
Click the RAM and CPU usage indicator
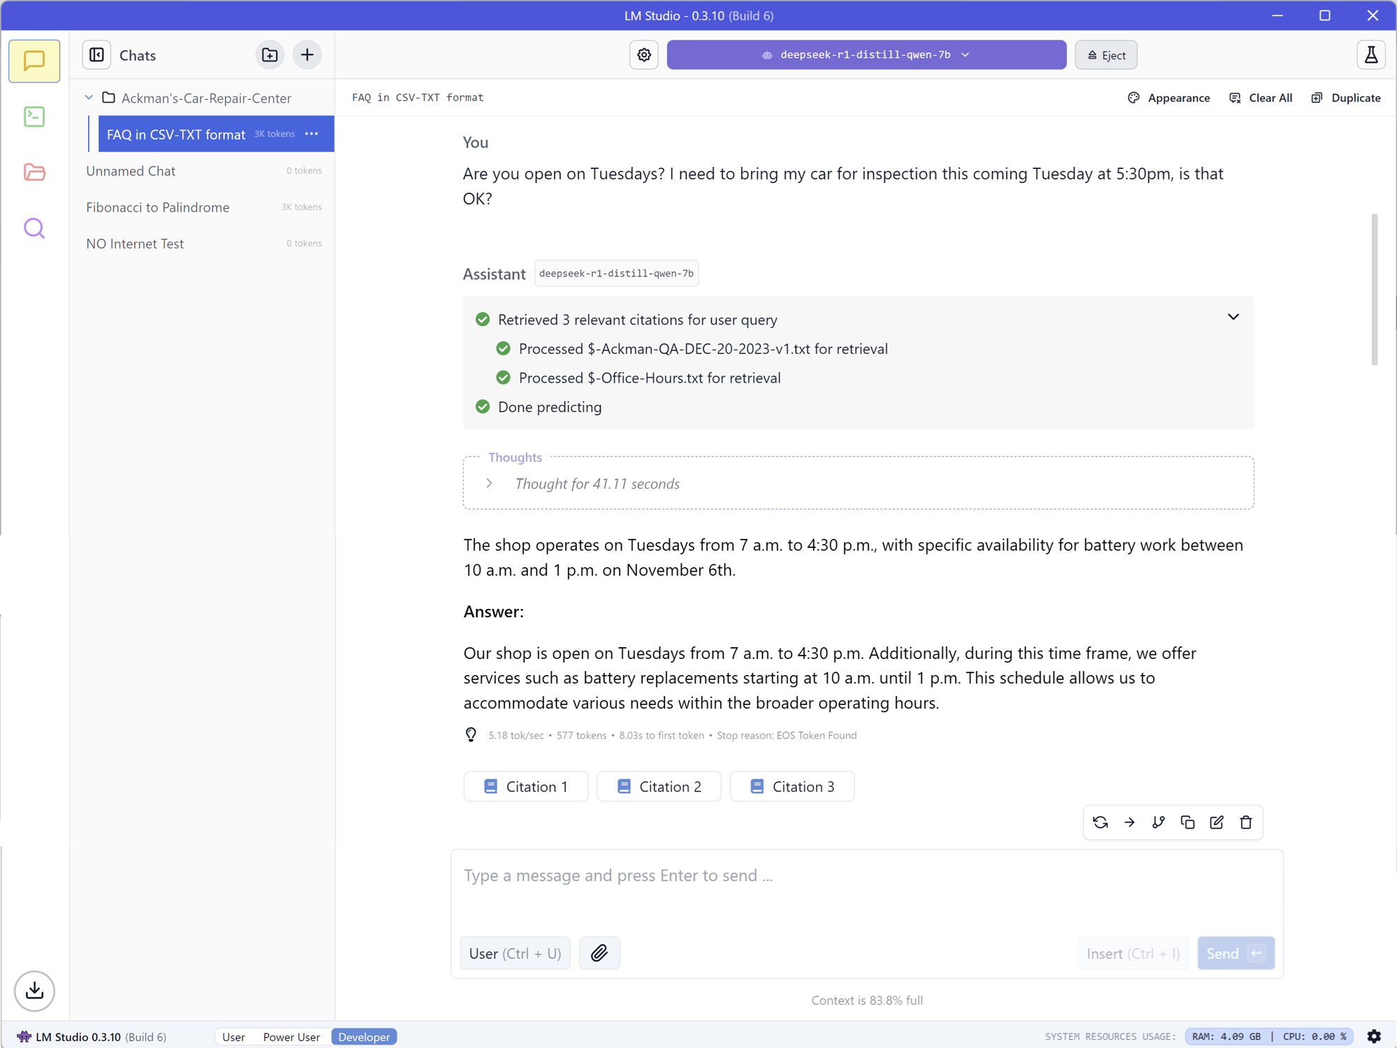coord(1268,1036)
